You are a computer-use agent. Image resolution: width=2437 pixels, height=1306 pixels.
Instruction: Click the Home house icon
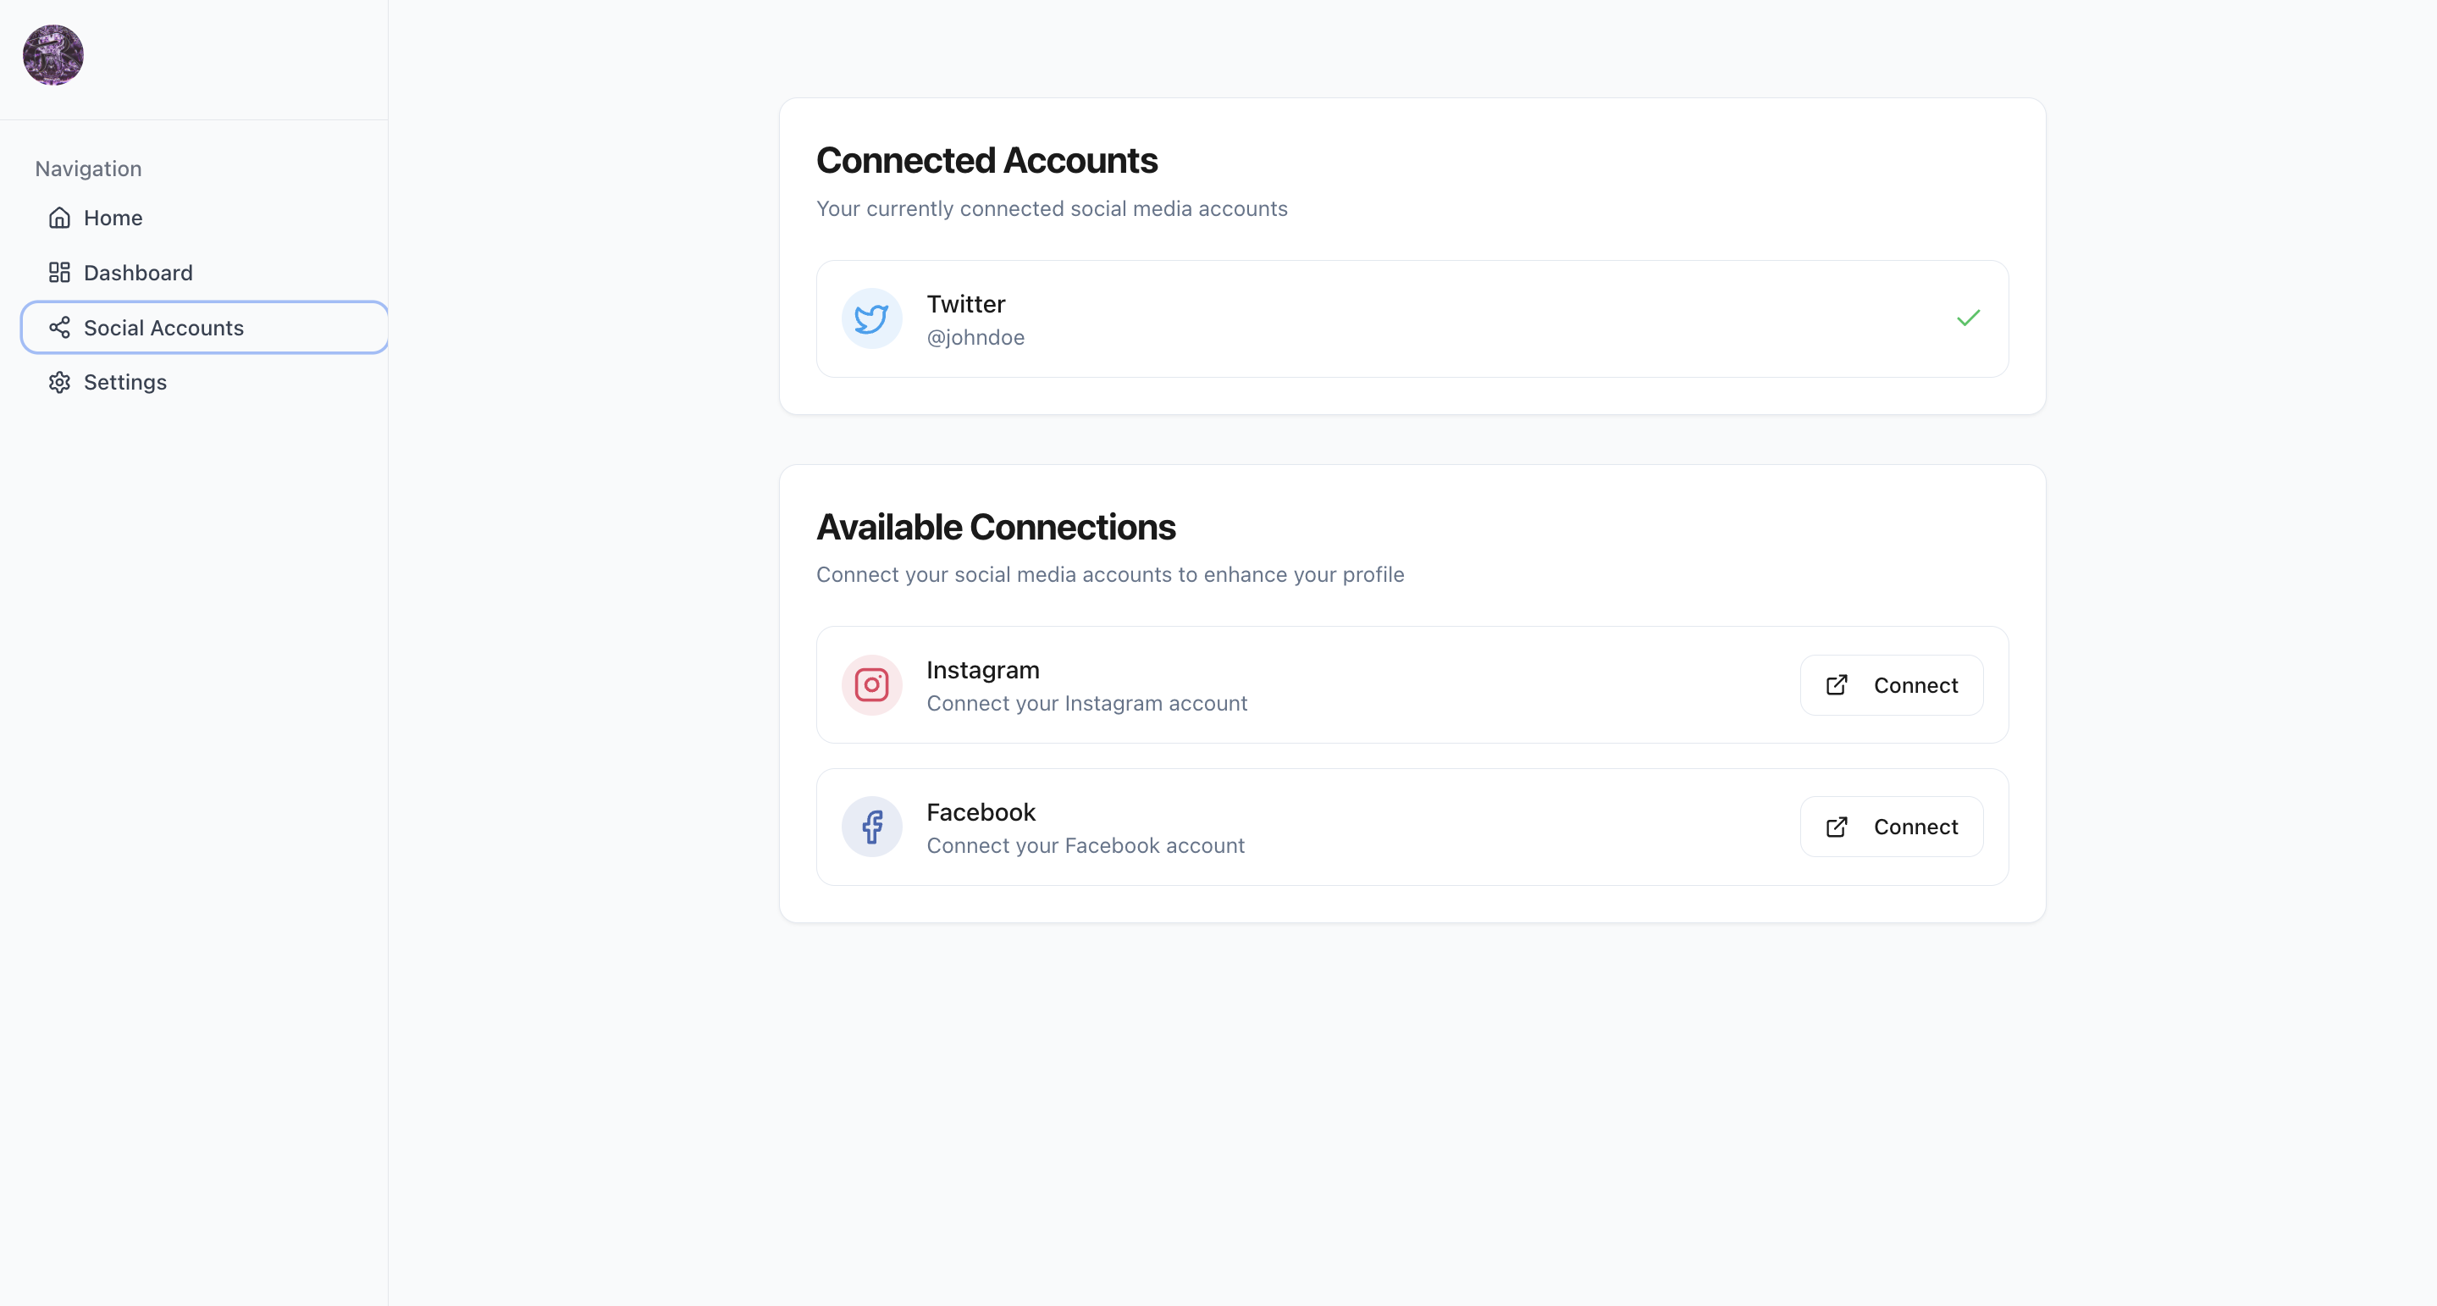[x=59, y=218]
